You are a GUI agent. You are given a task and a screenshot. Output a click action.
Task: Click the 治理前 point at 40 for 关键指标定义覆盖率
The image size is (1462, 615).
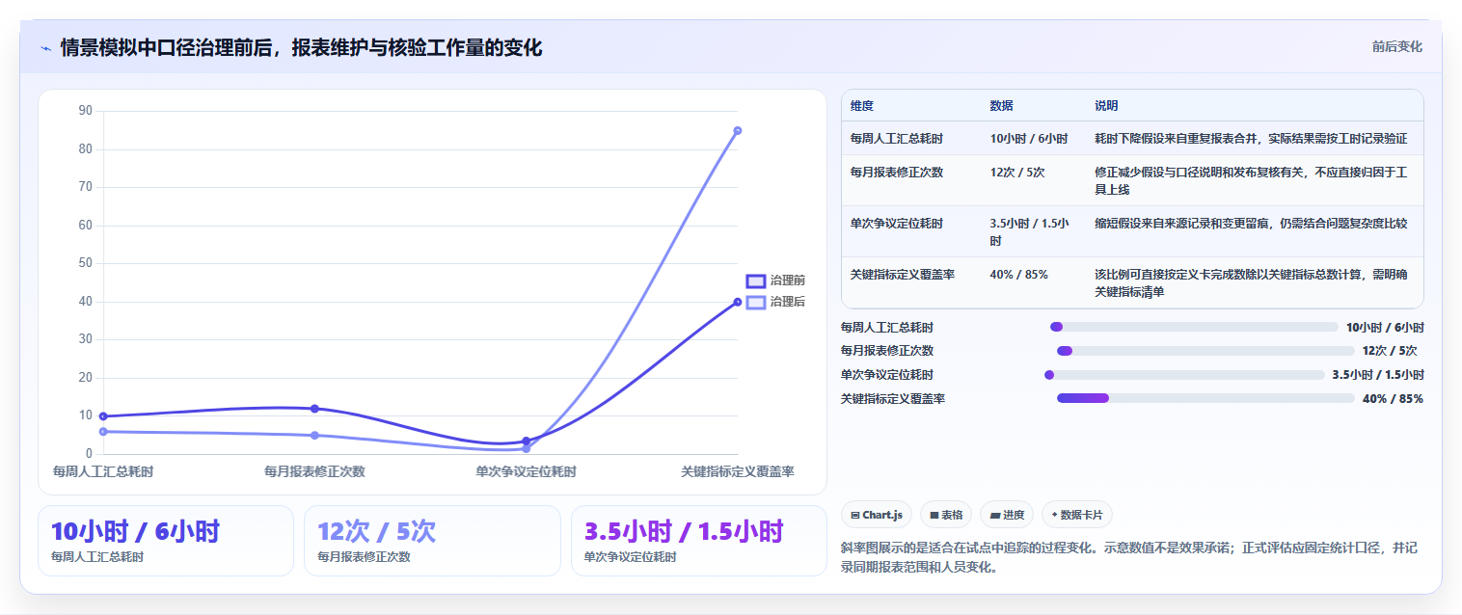coord(738,302)
